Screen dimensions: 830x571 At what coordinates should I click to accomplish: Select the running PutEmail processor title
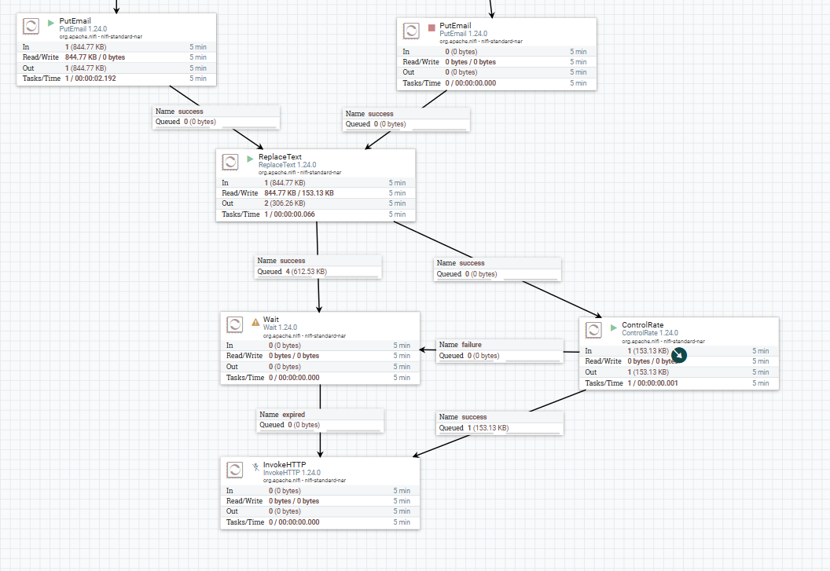[75, 20]
